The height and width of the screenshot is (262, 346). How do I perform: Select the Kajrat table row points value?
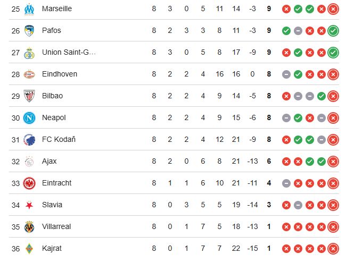(x=269, y=249)
